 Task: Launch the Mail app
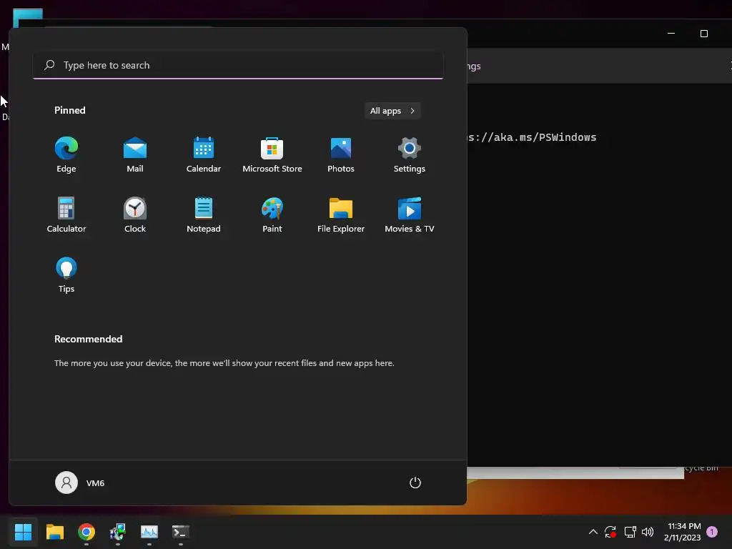135,155
